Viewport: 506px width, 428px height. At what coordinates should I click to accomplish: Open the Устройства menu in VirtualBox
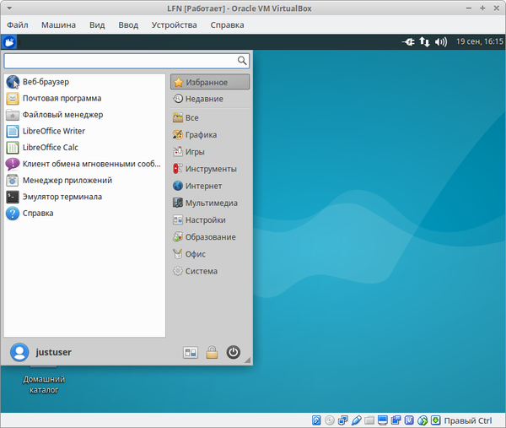tap(174, 25)
